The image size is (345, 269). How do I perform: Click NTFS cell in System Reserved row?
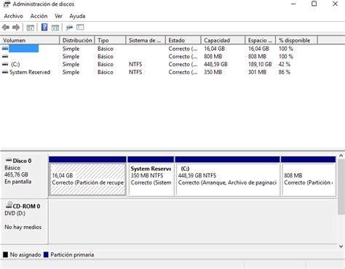[135, 72]
